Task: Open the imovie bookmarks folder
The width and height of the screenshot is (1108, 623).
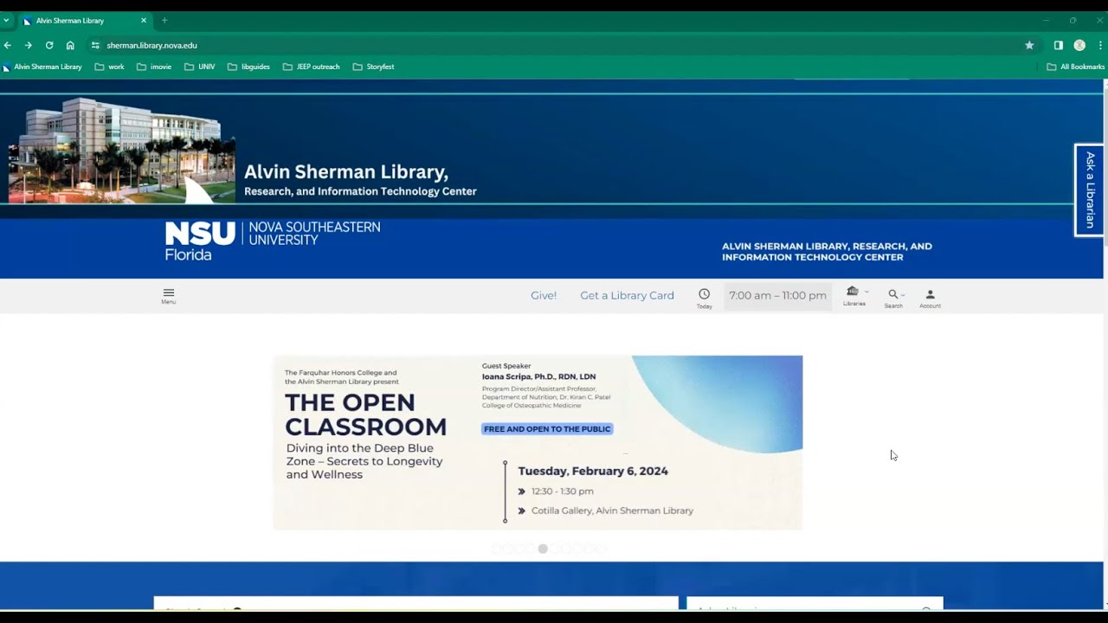Action: pyautogui.click(x=154, y=67)
